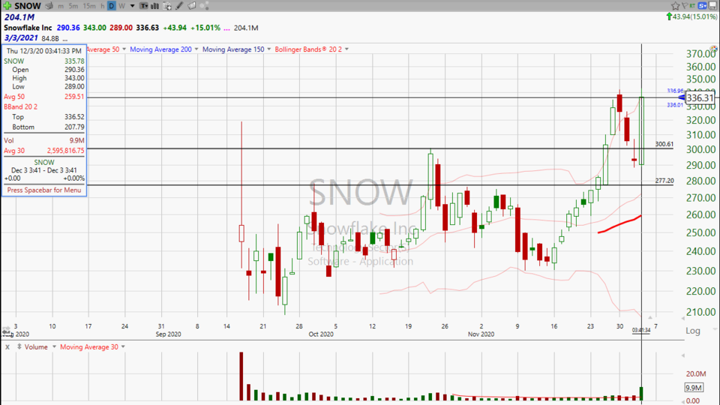The image size is (720, 405).
Task: Click the save layout disk icon
Action: tap(713, 5)
